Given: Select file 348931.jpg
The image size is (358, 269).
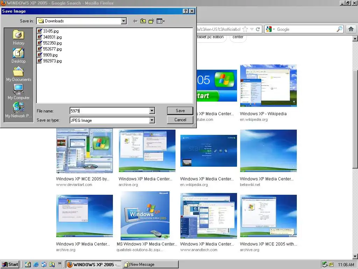Looking at the screenshot, I should [x=50, y=37].
